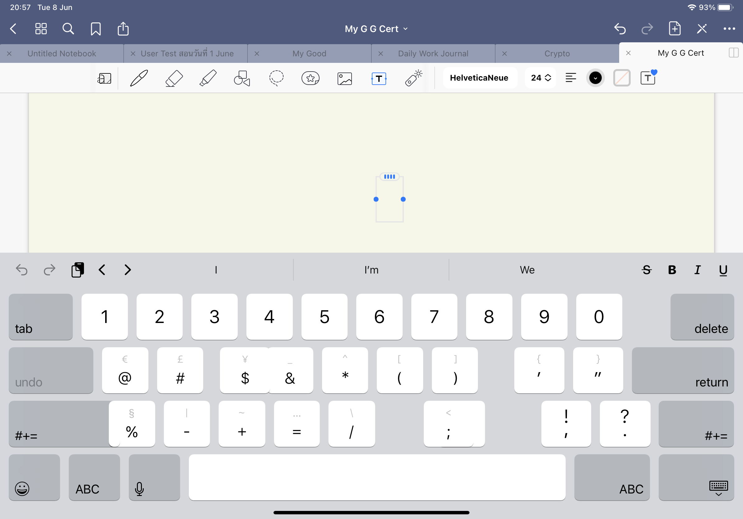
Task: Open the Shapes tool
Action: [242, 78]
